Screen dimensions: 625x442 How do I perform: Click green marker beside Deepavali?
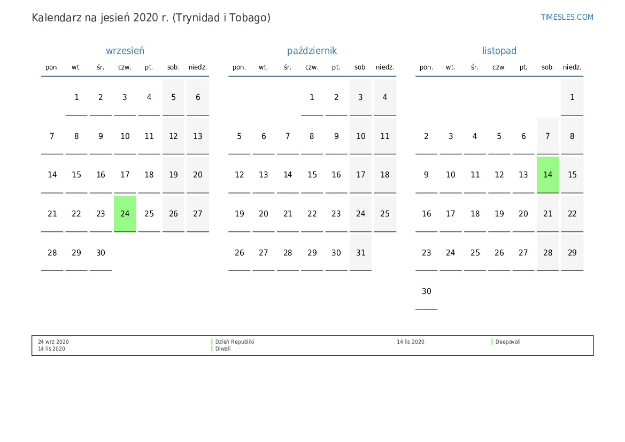click(492, 342)
